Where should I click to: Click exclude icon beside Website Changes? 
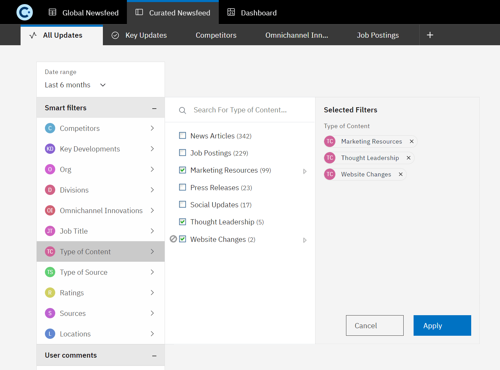click(x=174, y=239)
